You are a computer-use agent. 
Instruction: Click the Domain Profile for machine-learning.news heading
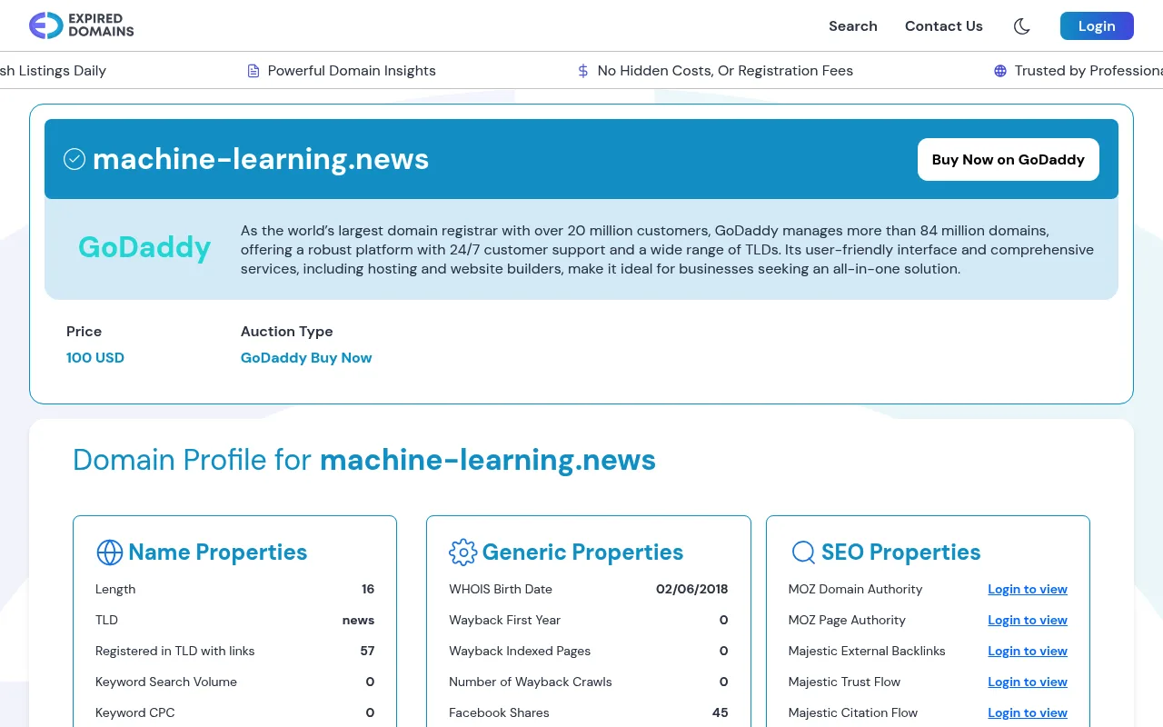point(364,460)
